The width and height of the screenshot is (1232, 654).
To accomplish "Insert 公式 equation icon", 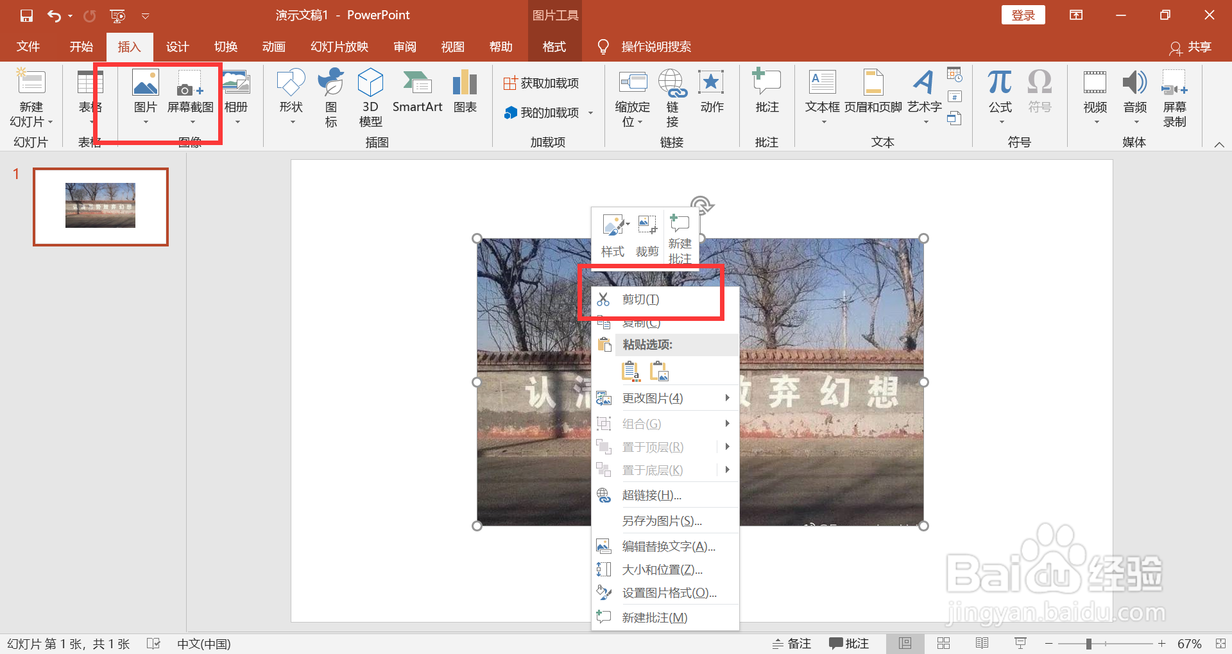I will pyautogui.click(x=1000, y=95).
